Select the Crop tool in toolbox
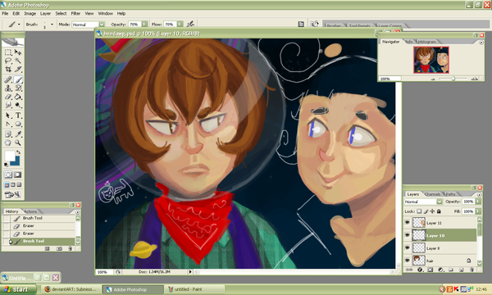 pyautogui.click(x=8, y=70)
